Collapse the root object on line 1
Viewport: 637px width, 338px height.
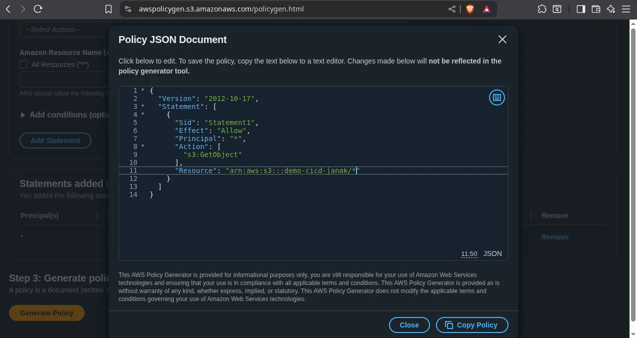[x=142, y=90]
